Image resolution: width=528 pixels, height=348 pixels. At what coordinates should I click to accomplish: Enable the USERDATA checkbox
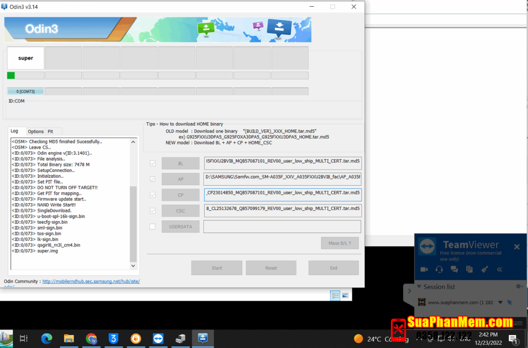[x=153, y=226]
